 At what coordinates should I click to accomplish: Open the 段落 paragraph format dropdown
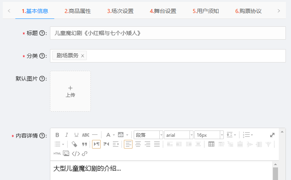pos(149,135)
